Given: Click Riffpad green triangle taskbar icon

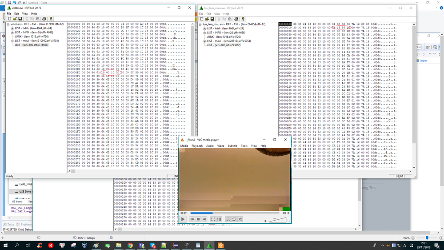Looking at the screenshot, I should (x=209, y=246).
